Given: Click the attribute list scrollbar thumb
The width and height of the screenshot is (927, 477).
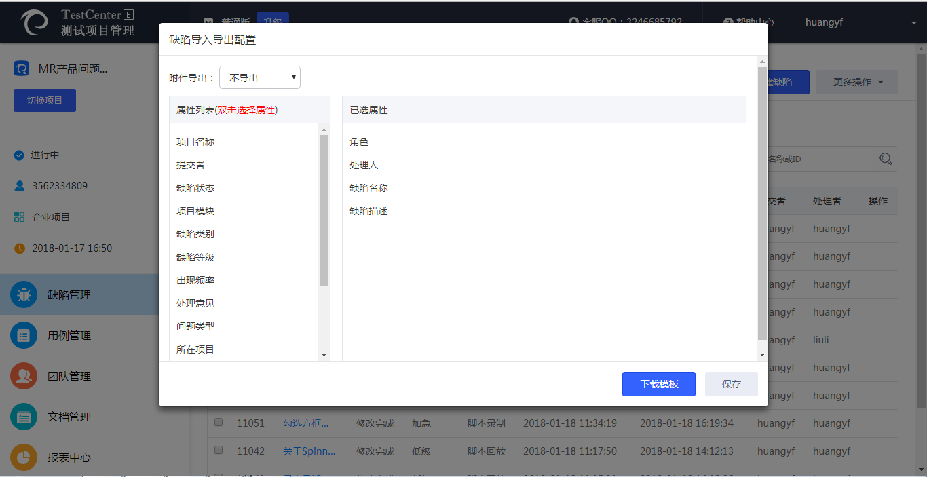Looking at the screenshot, I should (x=324, y=210).
